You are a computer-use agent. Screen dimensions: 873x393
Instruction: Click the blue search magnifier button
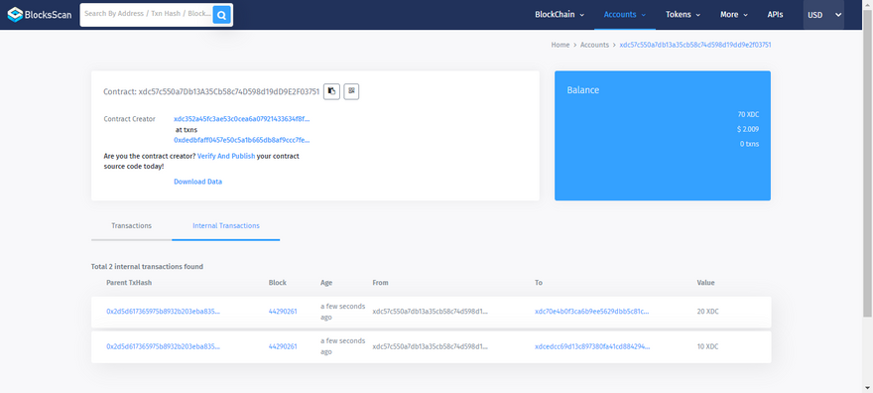pos(221,15)
